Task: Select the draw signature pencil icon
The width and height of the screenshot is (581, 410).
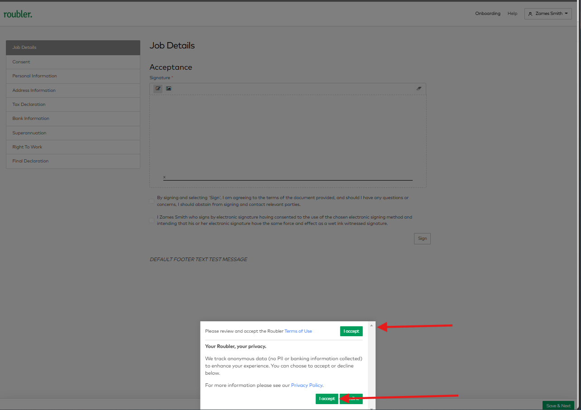Action: pyautogui.click(x=158, y=89)
